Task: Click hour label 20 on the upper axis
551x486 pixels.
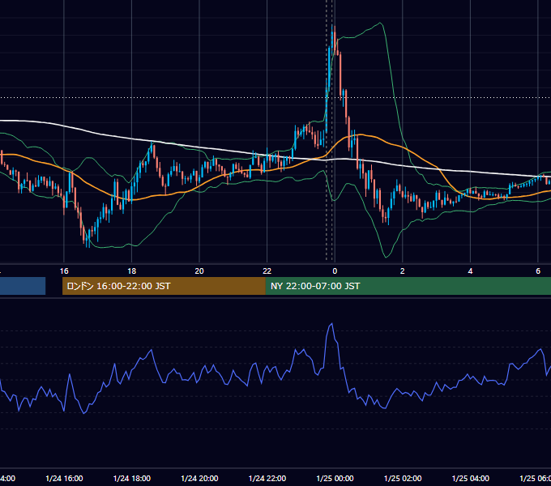Action: point(199,271)
